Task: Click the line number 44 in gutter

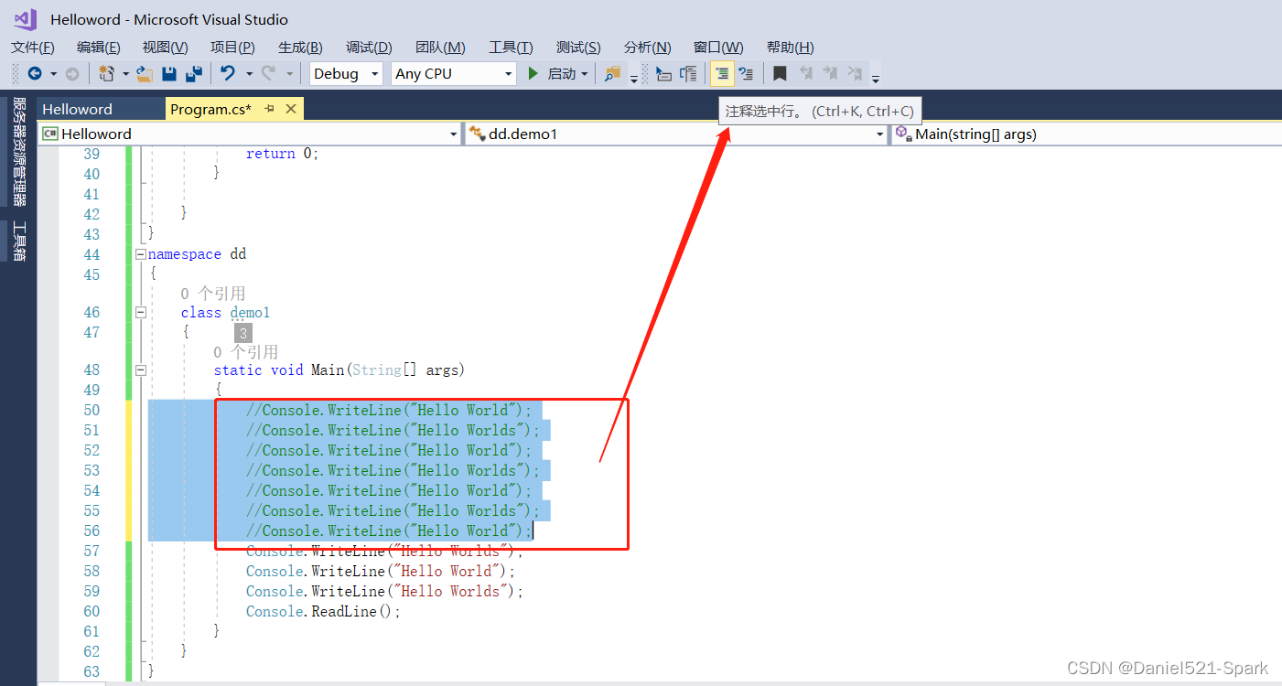Action: 92,254
